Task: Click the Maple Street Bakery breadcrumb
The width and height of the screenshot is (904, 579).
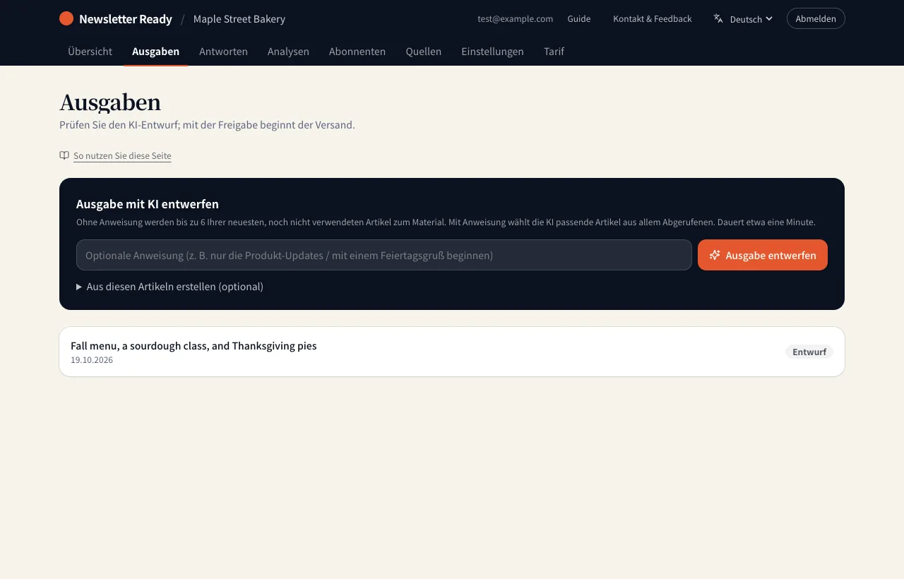Action: [239, 19]
